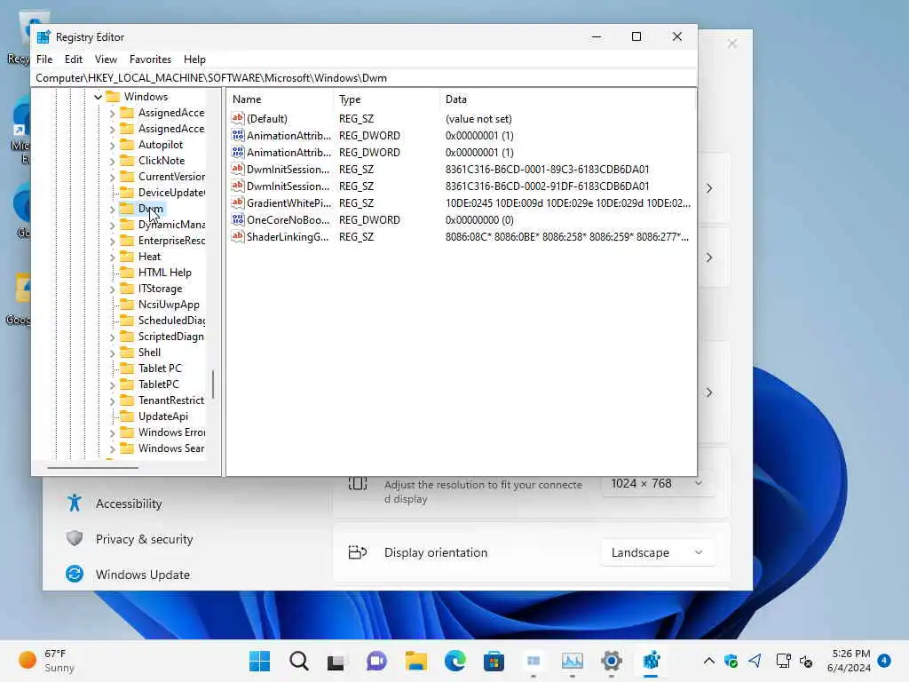Select the Dwm folder icon

[x=127, y=208]
